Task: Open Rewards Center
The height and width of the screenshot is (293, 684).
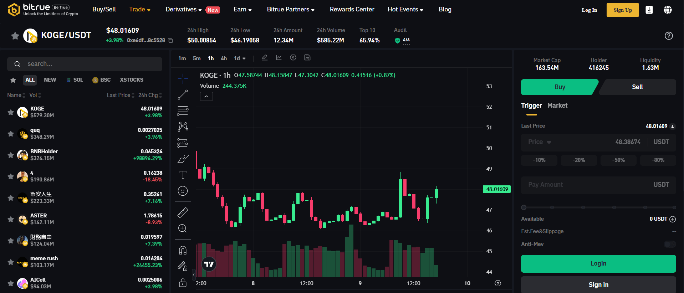Action: pyautogui.click(x=352, y=9)
